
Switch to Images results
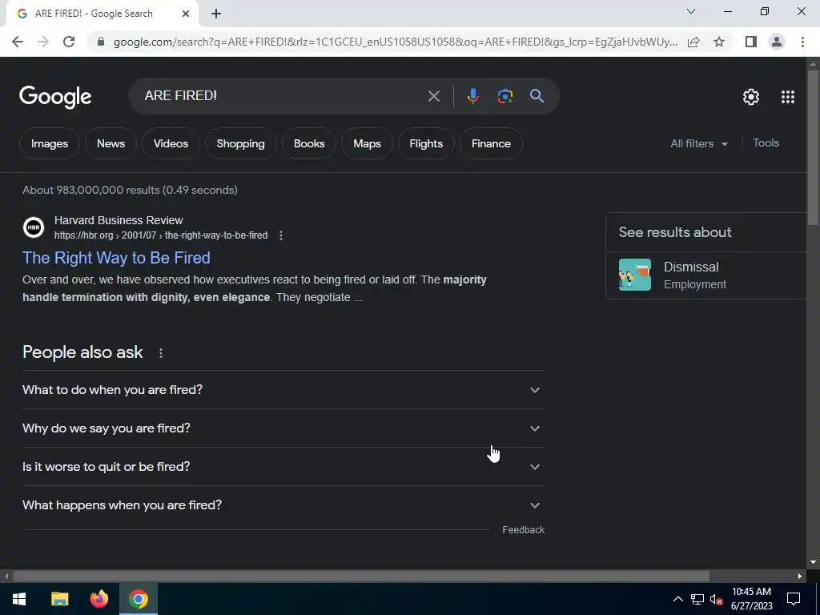50,143
